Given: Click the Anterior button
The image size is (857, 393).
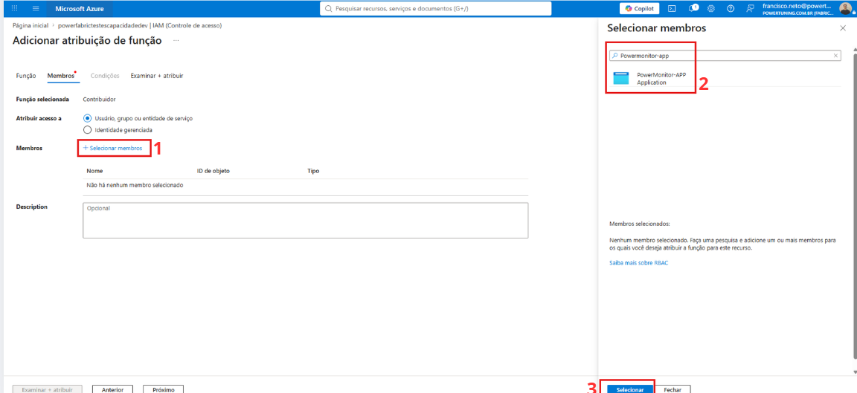Looking at the screenshot, I should tap(112, 390).
